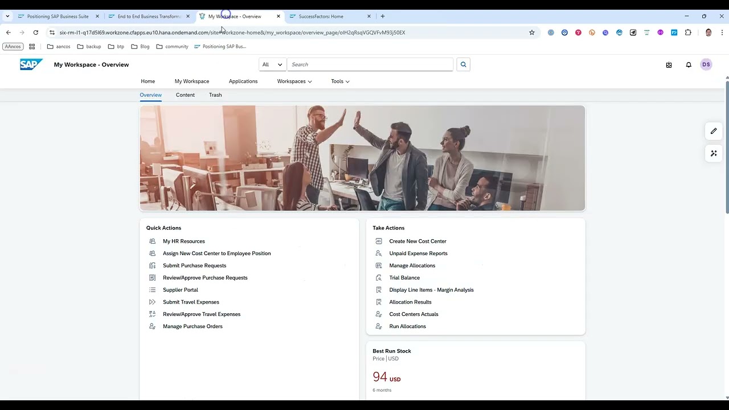Click icon beside Trial Balance
729x410 pixels.
(379, 278)
